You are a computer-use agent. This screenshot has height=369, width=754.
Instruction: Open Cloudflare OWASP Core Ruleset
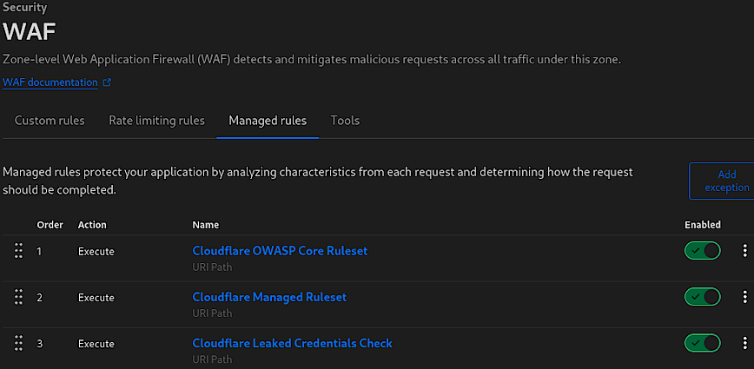coord(280,251)
